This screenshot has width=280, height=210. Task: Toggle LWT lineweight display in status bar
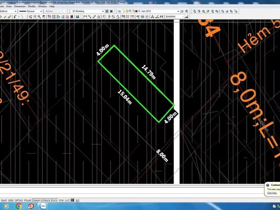pyautogui.click(x=67, y=200)
